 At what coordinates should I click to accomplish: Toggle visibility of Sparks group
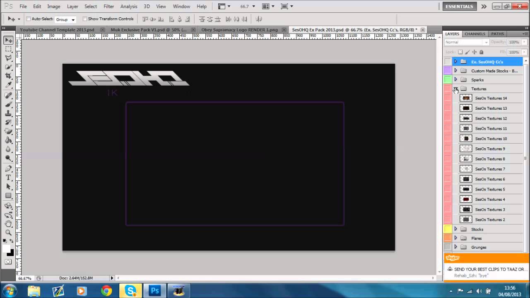point(448,80)
